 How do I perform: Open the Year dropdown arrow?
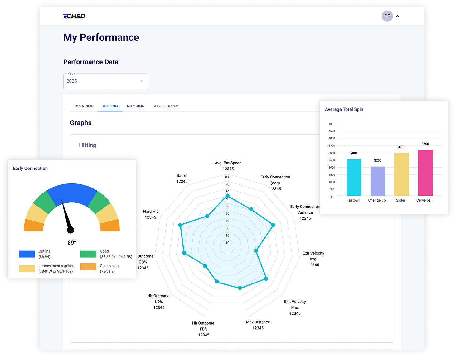pos(141,81)
